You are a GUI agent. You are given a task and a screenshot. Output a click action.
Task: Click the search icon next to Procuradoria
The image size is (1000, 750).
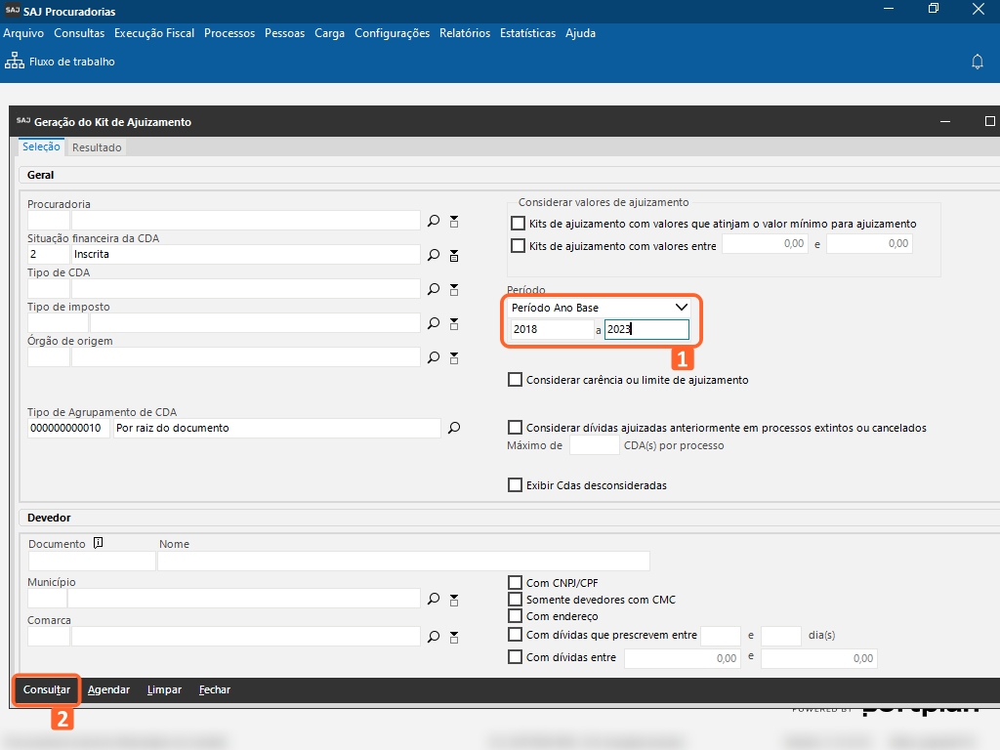(x=434, y=222)
